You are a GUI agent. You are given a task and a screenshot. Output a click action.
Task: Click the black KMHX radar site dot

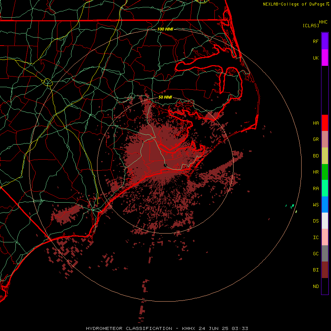(x=165, y=165)
